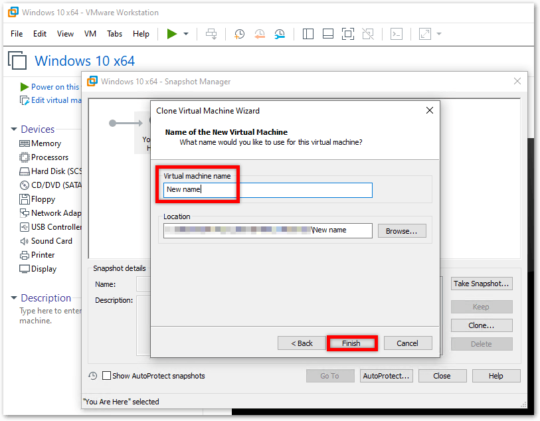Screen dimensions: 540x421
Task: Click the green Power On play icon
Action: [x=171, y=34]
